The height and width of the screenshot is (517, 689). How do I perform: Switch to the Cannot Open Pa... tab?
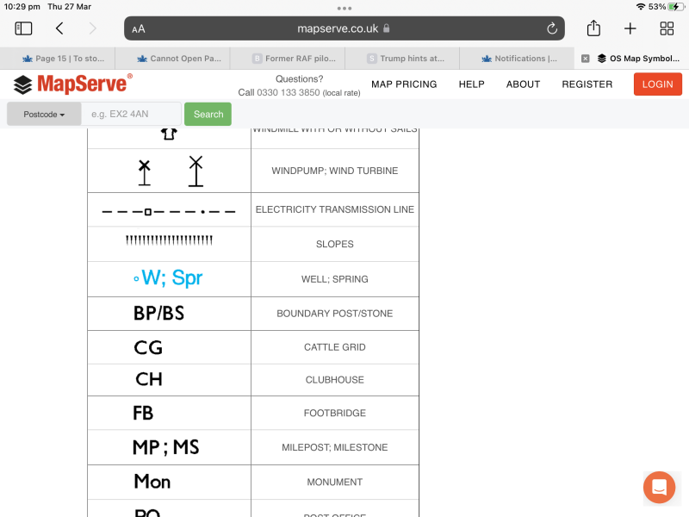click(179, 59)
